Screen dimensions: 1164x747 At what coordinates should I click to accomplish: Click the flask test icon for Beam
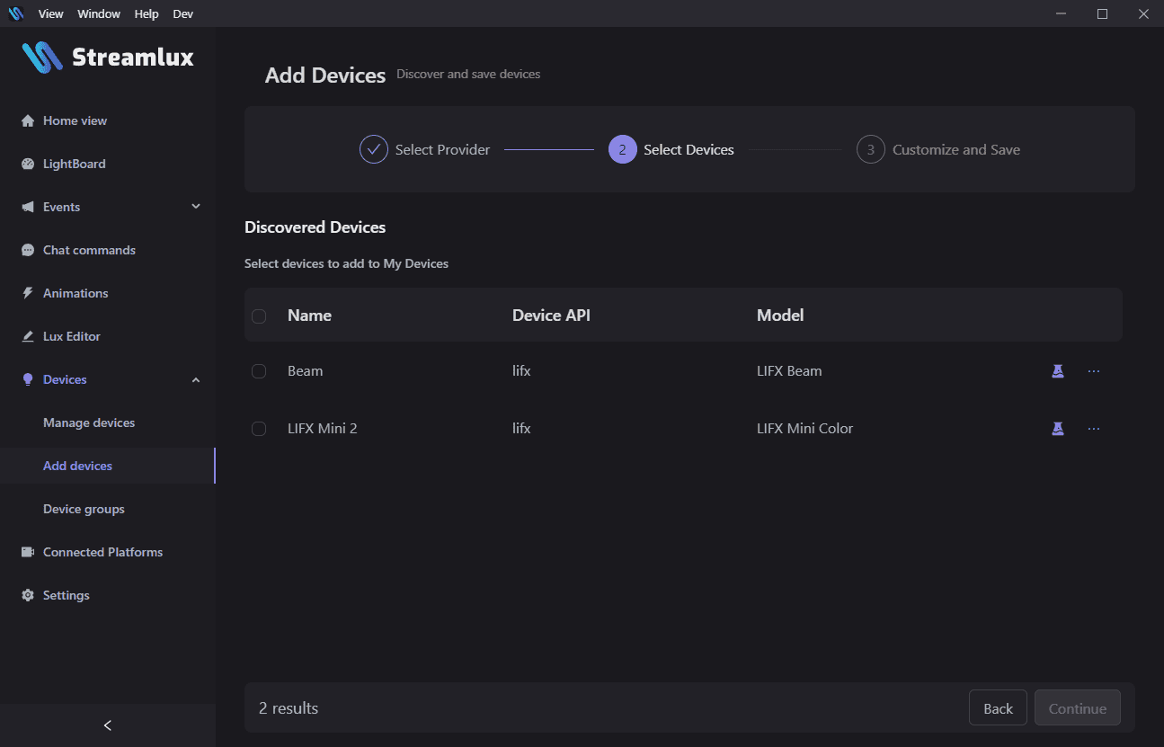1058,371
